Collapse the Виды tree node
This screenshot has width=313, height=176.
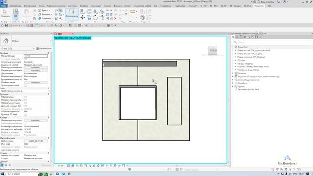click(233, 47)
